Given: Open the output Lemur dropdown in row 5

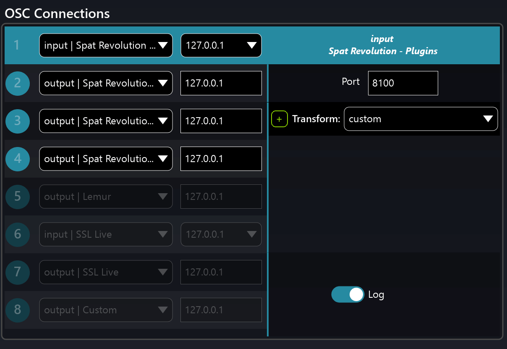Looking at the screenshot, I should tap(106, 197).
